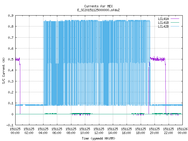Click the S/C Current (A) axis label
Image resolution: width=188 pixels, height=141 pixels.
click(x=4, y=70)
